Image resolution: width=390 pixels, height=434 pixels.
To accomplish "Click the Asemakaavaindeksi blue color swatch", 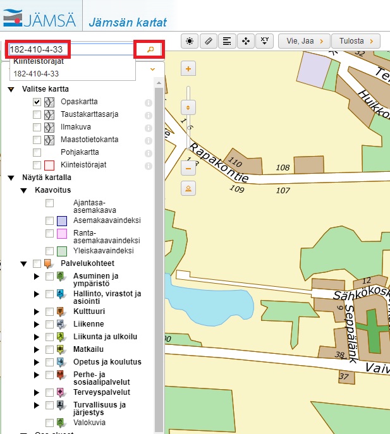I will (62, 221).
